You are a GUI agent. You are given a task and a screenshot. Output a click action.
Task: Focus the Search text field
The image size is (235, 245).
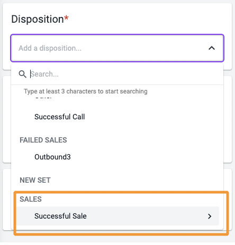[x=123, y=74]
